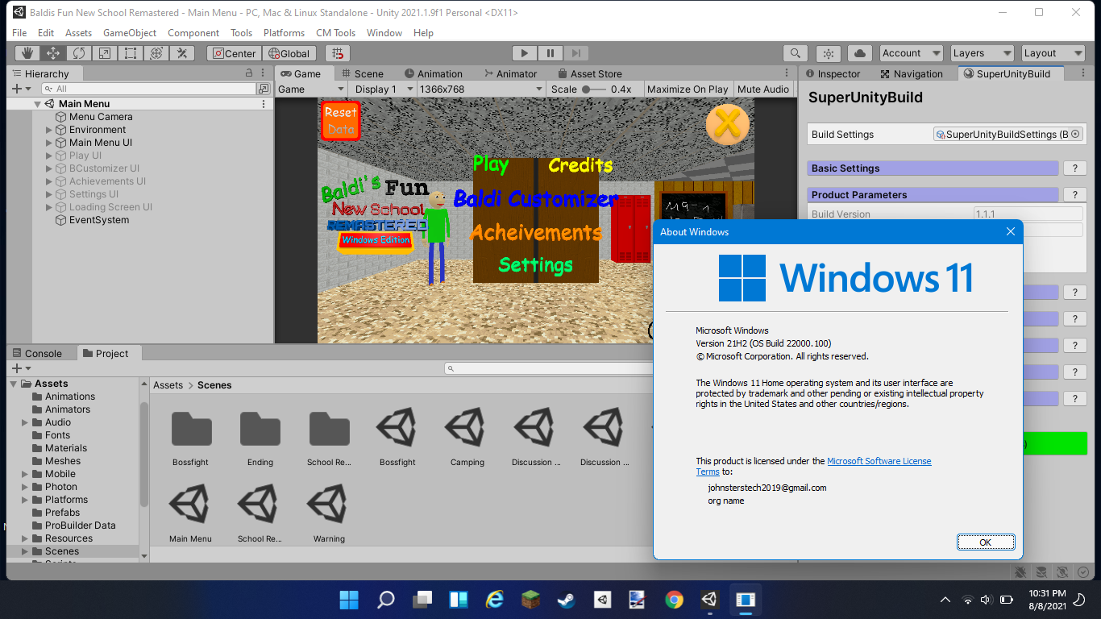This screenshot has height=619, width=1101.
Task: Open the custom editor tools icon
Action: [182, 53]
